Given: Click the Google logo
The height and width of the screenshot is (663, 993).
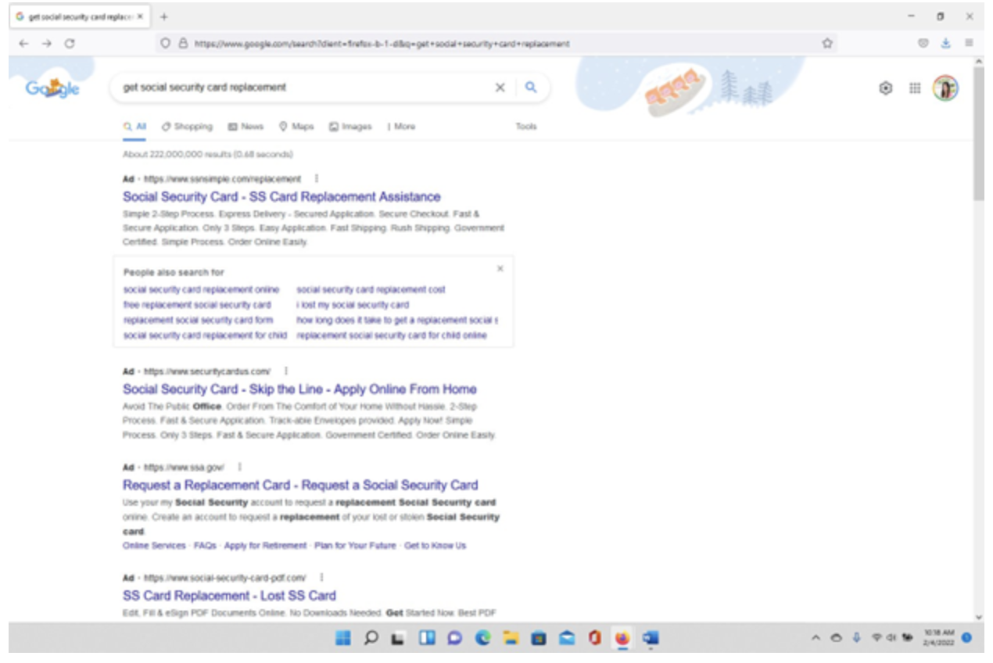Looking at the screenshot, I should point(52,88).
